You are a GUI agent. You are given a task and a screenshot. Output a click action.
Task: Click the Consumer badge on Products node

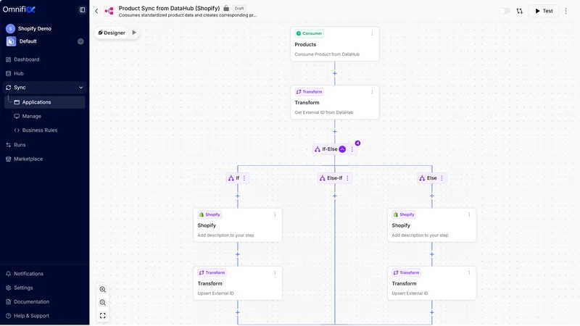309,33
